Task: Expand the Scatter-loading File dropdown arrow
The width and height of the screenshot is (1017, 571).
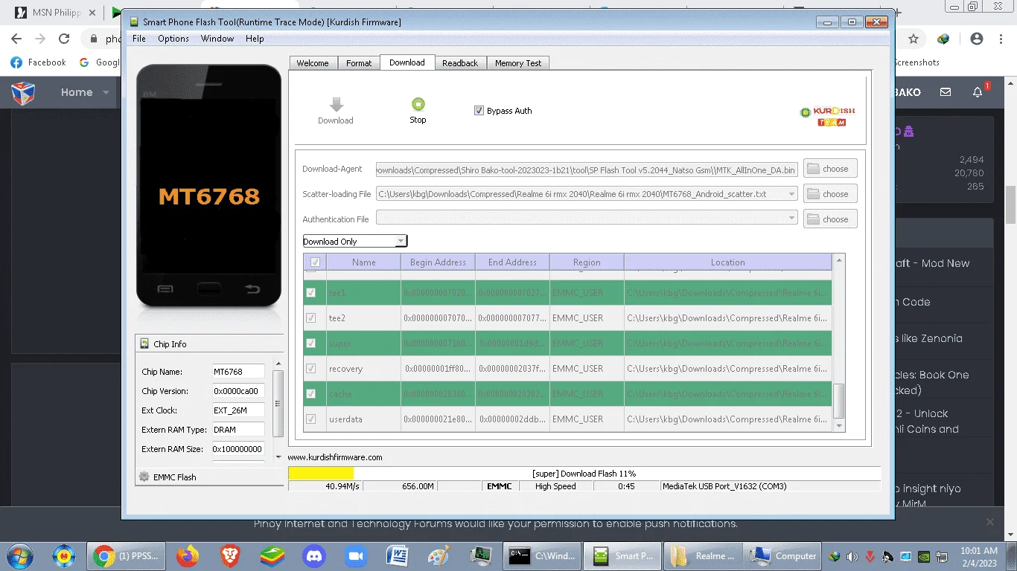Action: tap(791, 193)
